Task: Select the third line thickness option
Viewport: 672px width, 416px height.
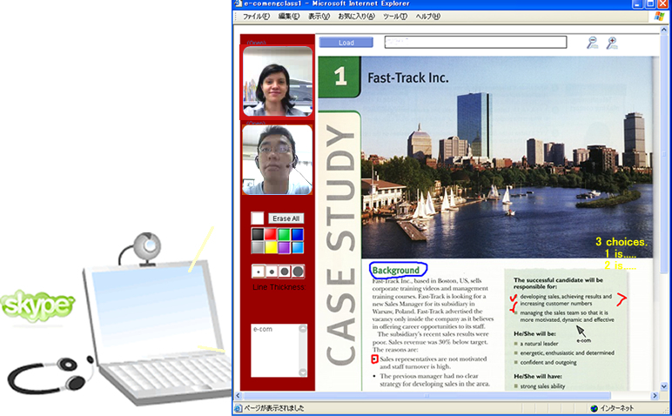Action: pyautogui.click(x=285, y=272)
